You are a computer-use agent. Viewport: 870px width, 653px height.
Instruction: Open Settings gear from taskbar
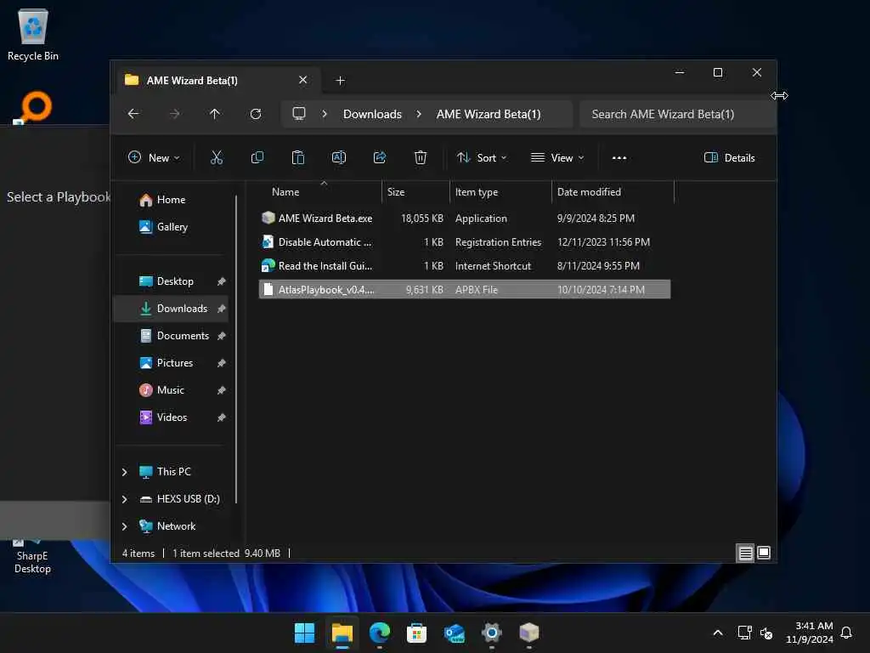[492, 633]
